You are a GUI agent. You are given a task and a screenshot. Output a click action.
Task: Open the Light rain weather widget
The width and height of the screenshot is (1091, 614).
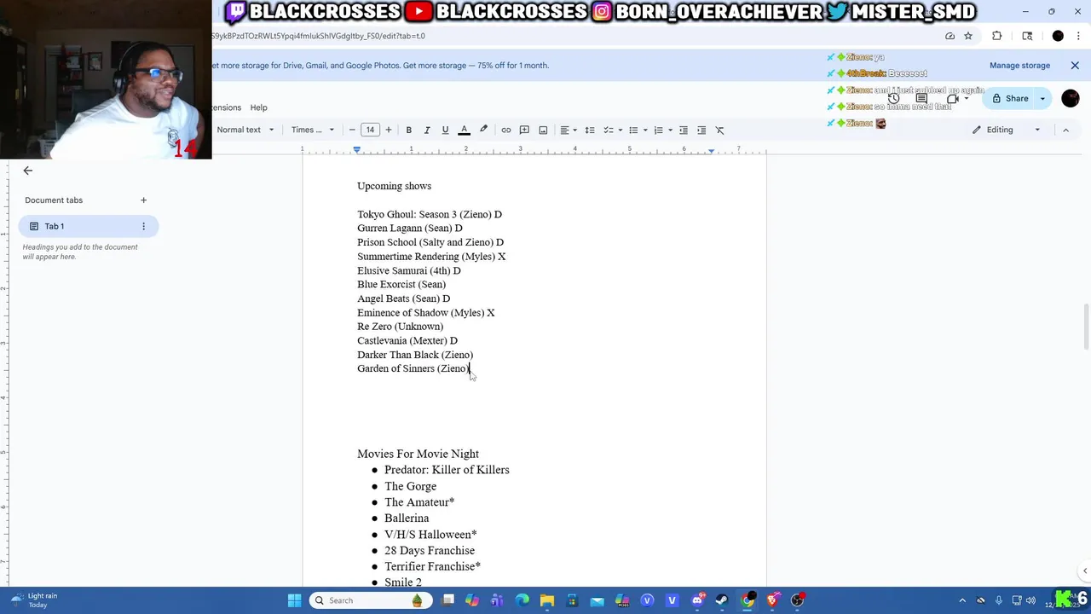tap(34, 600)
